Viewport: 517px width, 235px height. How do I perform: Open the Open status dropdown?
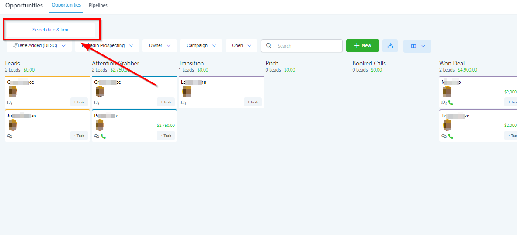tap(241, 46)
